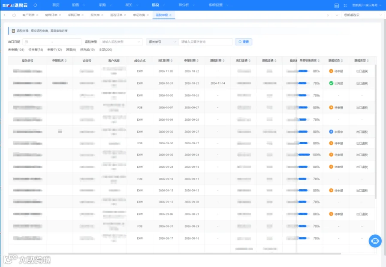Image resolution: width=386 pixels, height=267 pixels.
Task: Click the 出口日期 date range input
Action: click(x=52, y=42)
